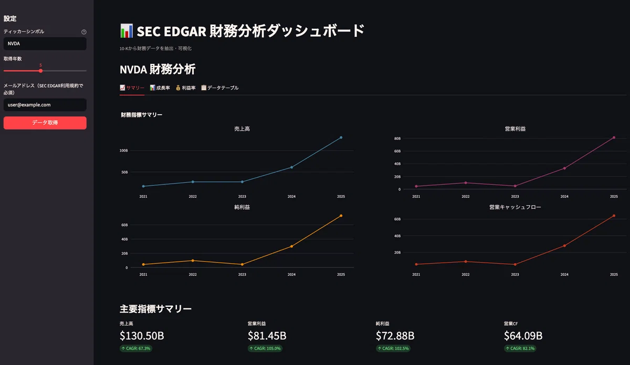Click the $130.50B 売上高 metric value
630x365 pixels.
[142, 336]
